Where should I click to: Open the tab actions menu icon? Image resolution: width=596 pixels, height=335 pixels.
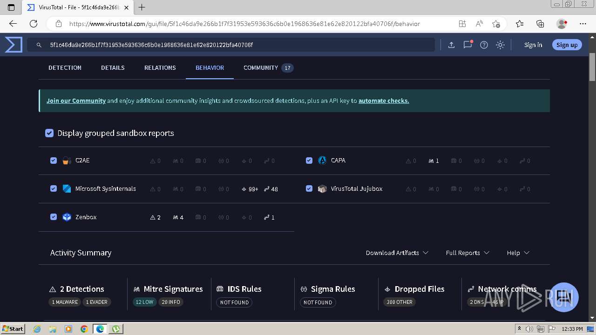click(x=11, y=7)
